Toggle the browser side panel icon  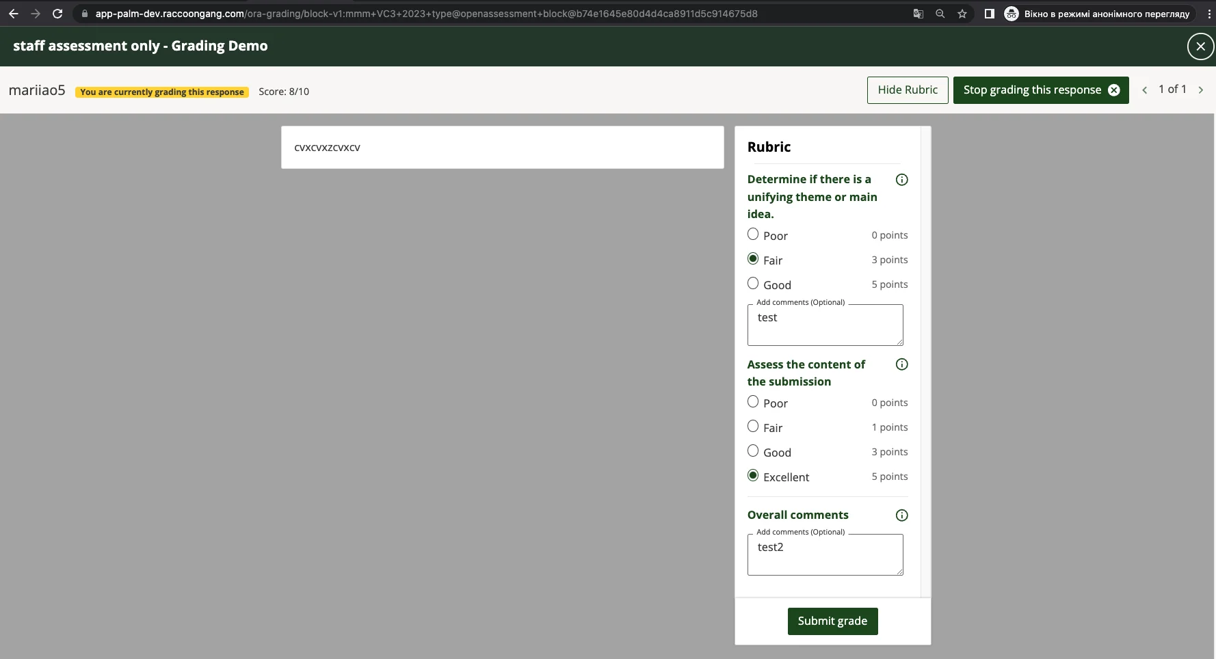tap(989, 14)
